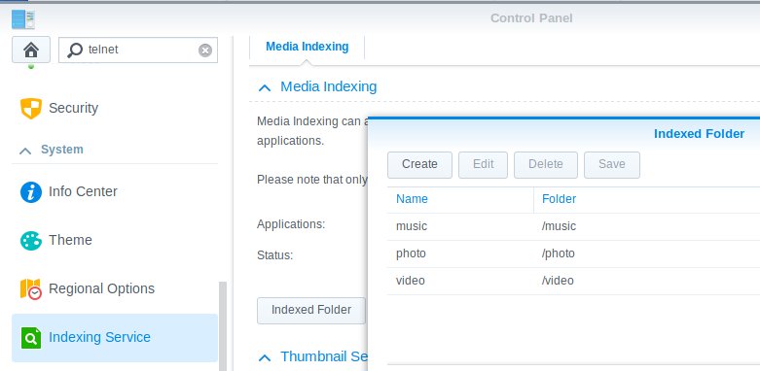The image size is (760, 371).
Task: Select the photo row name
Action: point(411,253)
